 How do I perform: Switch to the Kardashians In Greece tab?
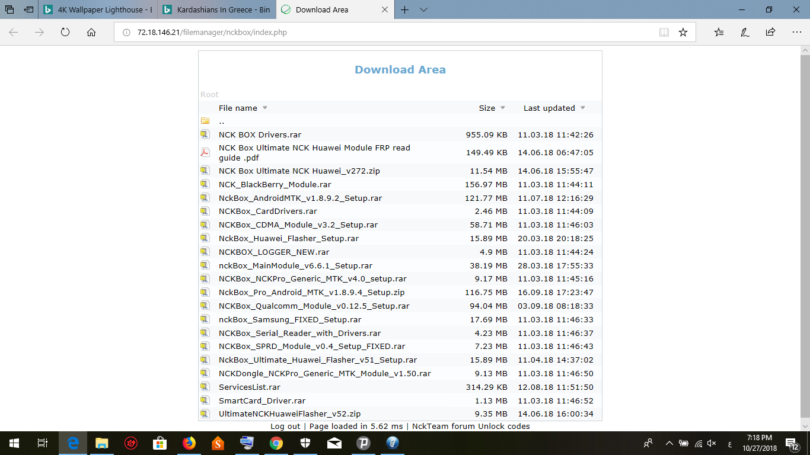(x=216, y=9)
